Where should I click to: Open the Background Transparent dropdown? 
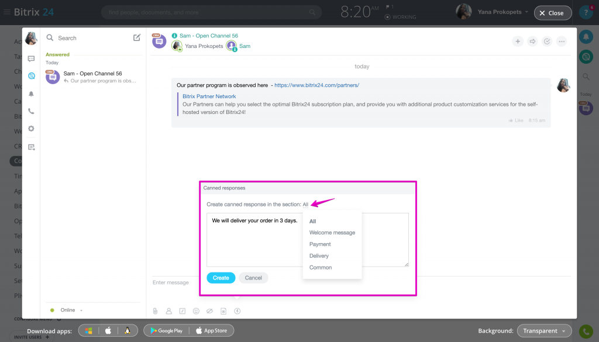pyautogui.click(x=545, y=331)
